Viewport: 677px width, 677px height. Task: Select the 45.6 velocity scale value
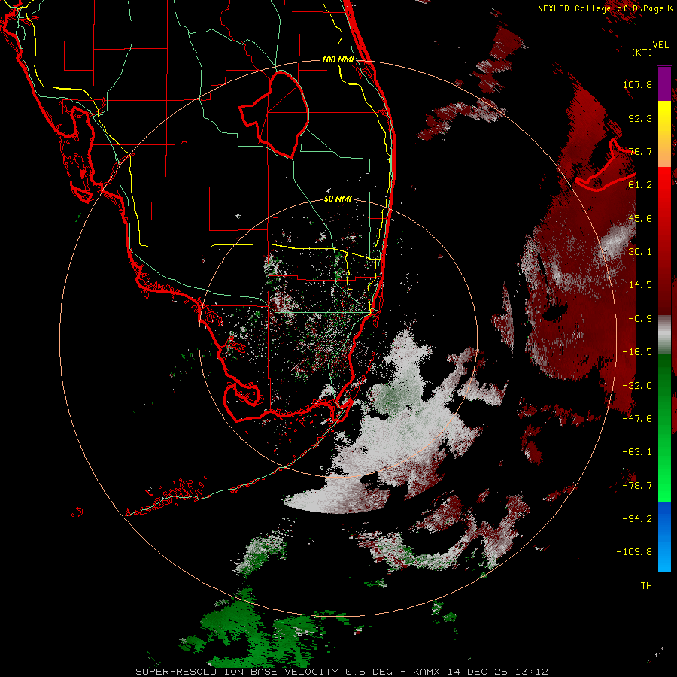point(640,218)
